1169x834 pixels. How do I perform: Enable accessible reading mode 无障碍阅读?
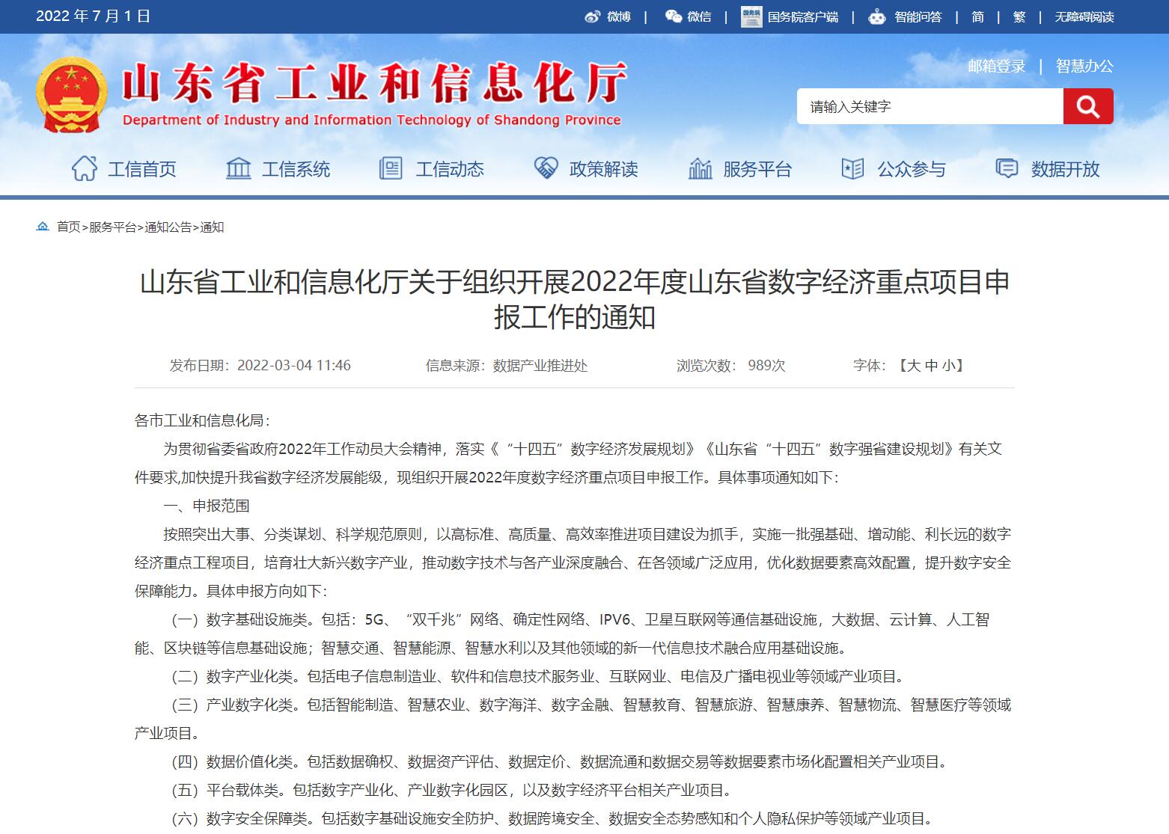tap(1084, 16)
